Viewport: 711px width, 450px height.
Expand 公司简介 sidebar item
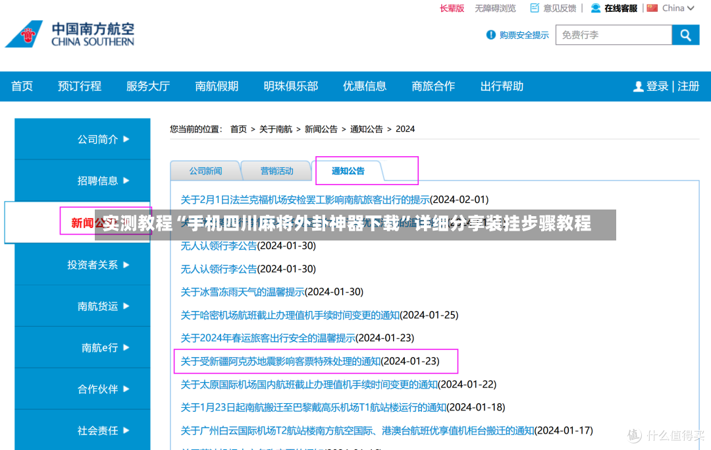[82, 139]
